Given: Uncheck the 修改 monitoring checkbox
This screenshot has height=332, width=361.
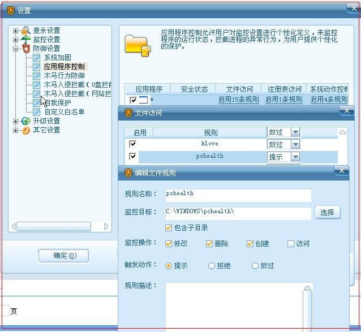Looking at the screenshot, I should pos(169,244).
